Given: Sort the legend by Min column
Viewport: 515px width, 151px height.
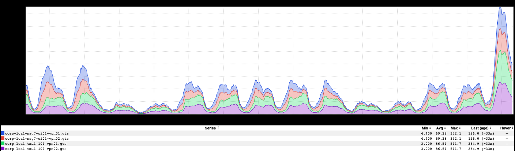Looking at the screenshot, I should (426, 128).
